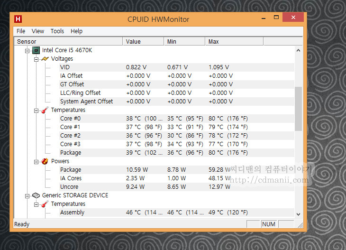The width and height of the screenshot is (346, 250).
Task: Open the View menu
Action: [38, 31]
